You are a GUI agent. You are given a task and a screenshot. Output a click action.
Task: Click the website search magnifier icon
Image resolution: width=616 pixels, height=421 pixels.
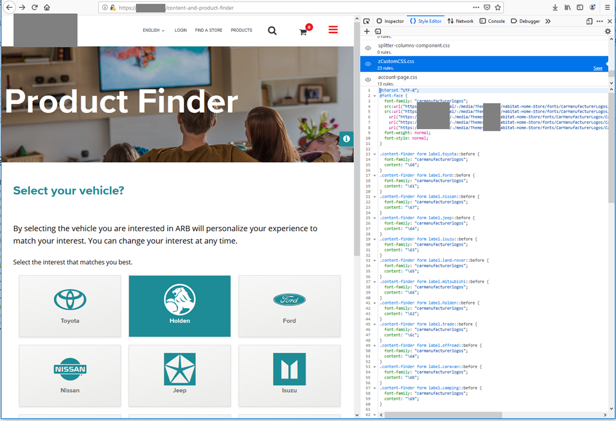tap(273, 31)
